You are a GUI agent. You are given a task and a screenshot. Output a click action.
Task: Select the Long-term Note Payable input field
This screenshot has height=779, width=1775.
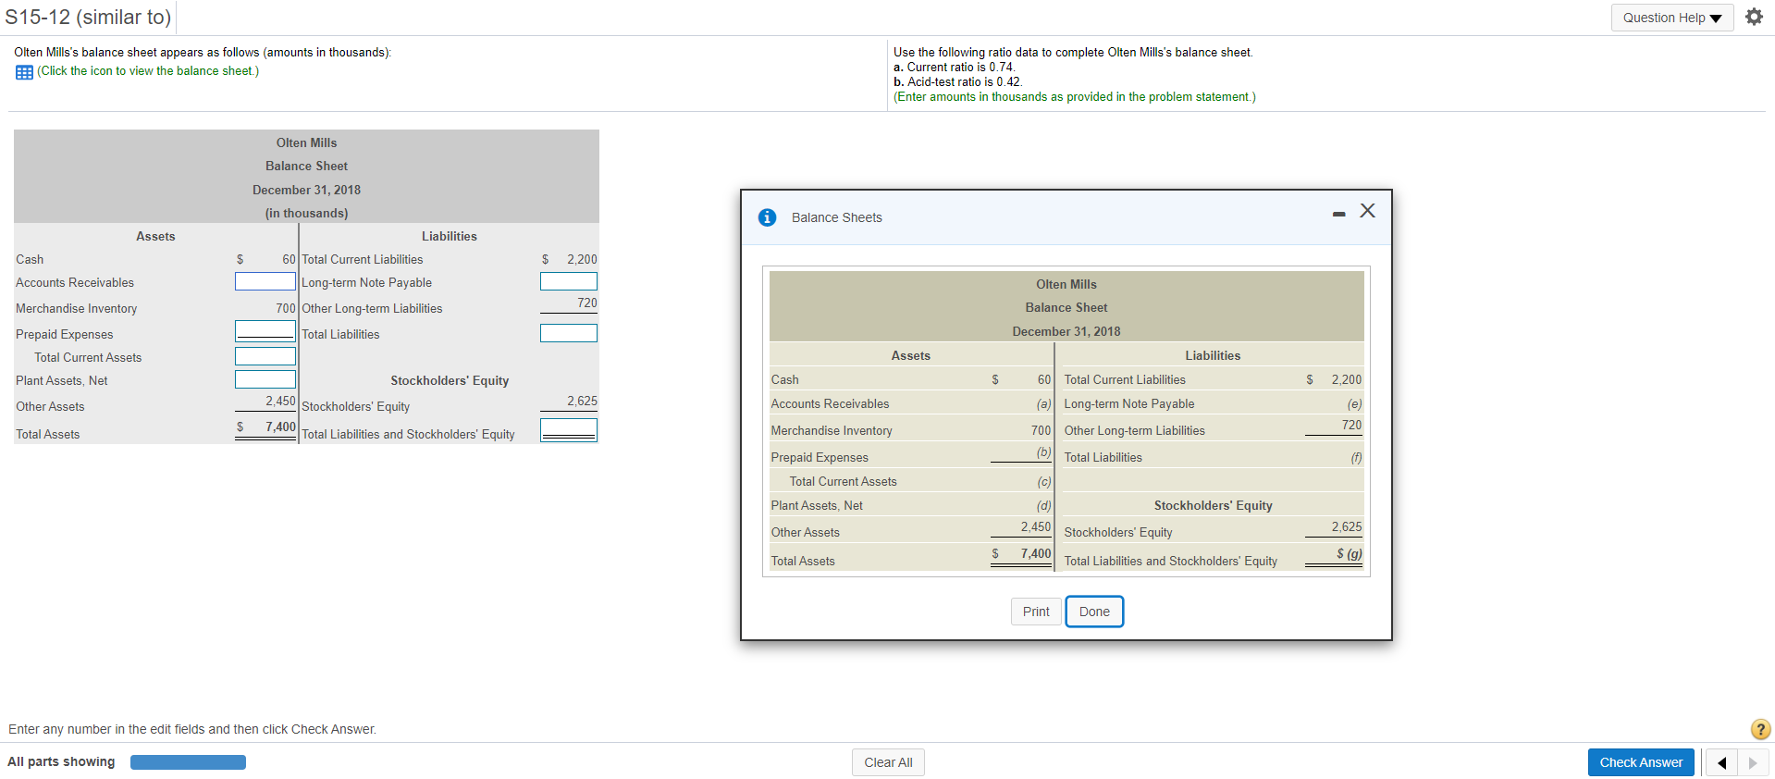(x=569, y=281)
